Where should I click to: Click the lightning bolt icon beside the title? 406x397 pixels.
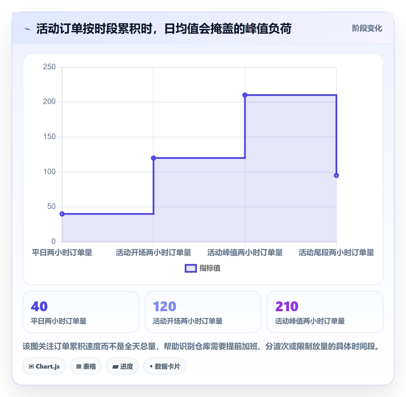click(28, 29)
